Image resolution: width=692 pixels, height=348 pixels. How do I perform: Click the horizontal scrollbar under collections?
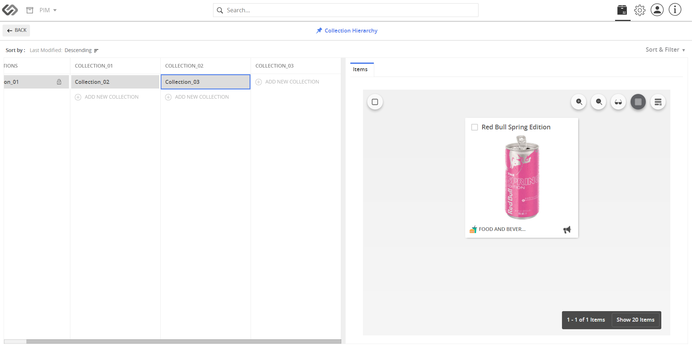click(x=183, y=341)
